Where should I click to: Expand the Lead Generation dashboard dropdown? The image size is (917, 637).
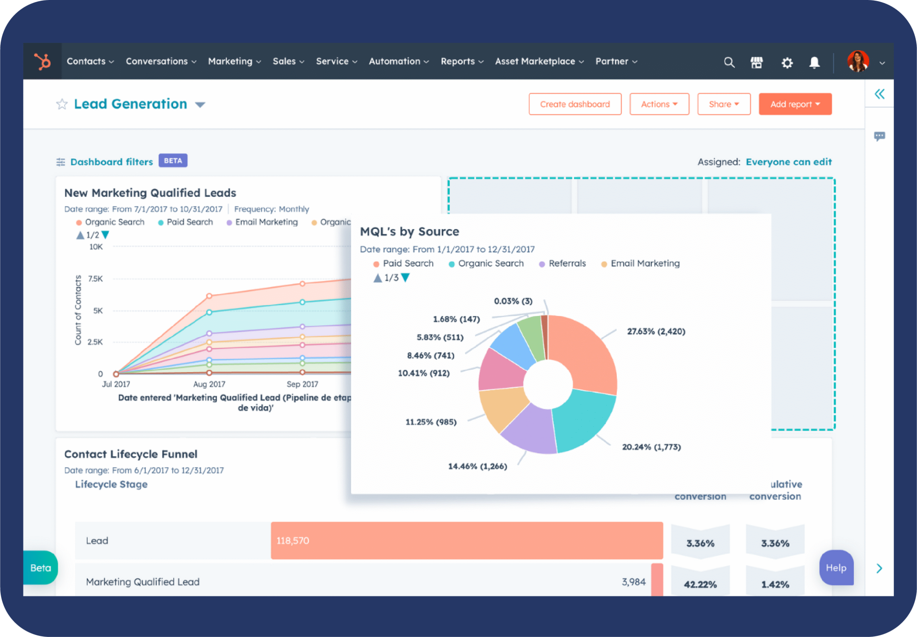point(200,105)
